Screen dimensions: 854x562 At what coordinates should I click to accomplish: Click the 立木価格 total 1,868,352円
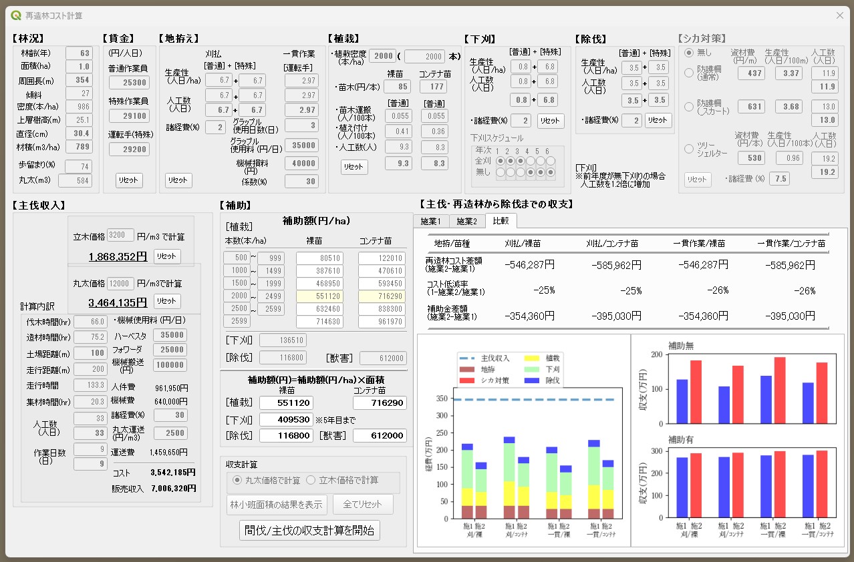point(118,256)
